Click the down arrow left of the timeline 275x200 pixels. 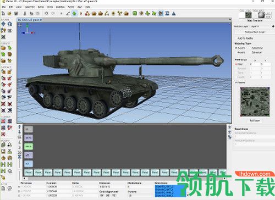[20, 132]
